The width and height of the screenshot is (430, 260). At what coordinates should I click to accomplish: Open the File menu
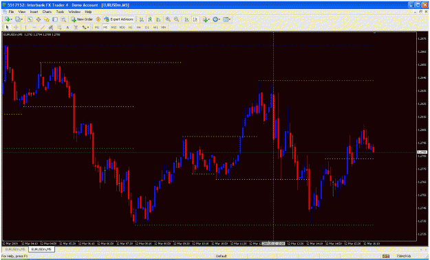pyautogui.click(x=11, y=12)
